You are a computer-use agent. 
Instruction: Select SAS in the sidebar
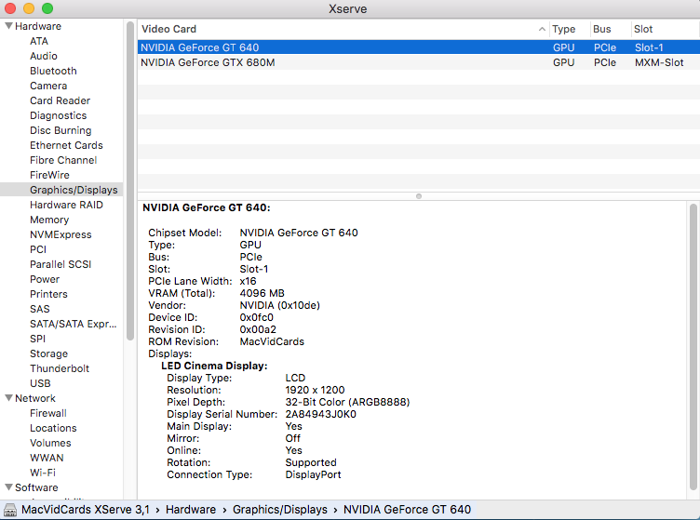coord(40,309)
